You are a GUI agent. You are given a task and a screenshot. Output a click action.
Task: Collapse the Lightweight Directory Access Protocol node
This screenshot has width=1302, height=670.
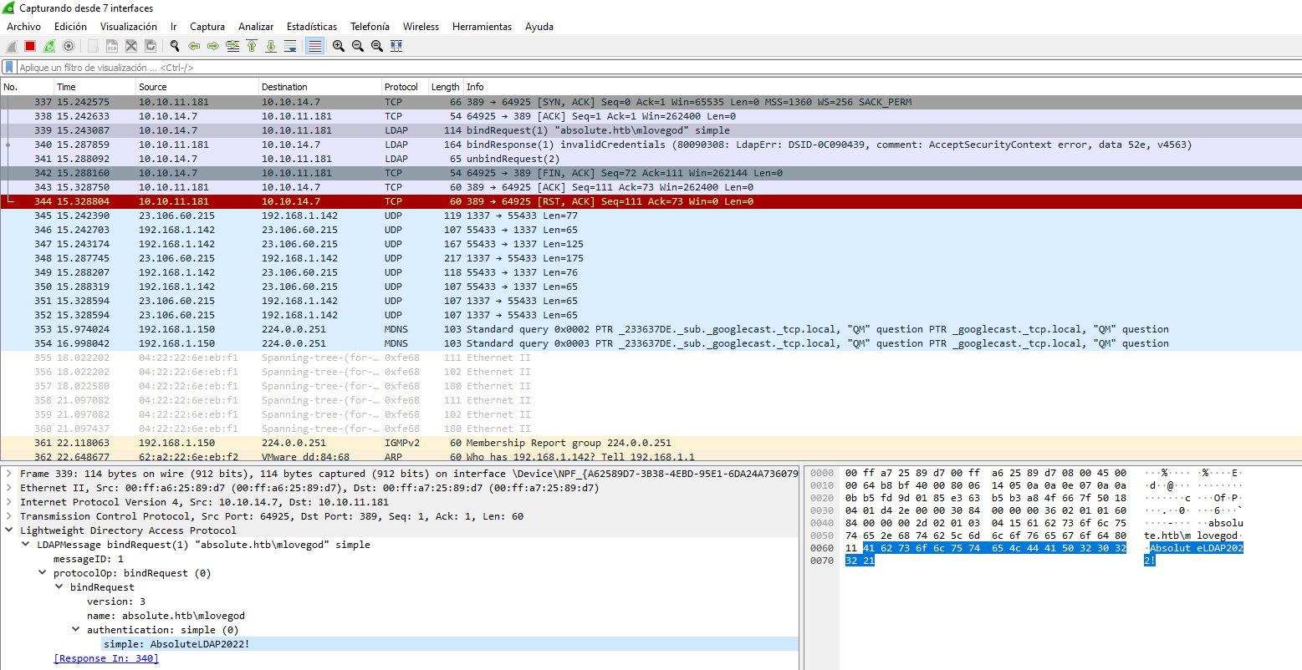coord(9,530)
